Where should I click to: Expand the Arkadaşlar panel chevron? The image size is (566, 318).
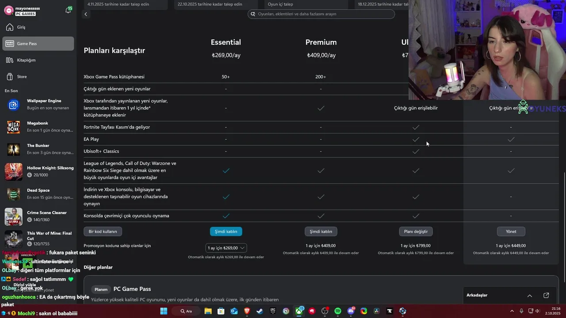tap(530, 295)
